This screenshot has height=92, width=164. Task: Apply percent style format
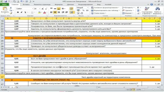tap(83, 10)
